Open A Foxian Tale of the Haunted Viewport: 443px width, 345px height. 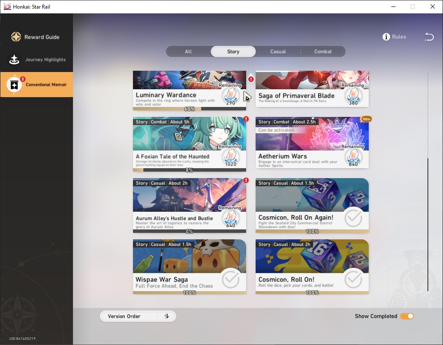tap(189, 144)
